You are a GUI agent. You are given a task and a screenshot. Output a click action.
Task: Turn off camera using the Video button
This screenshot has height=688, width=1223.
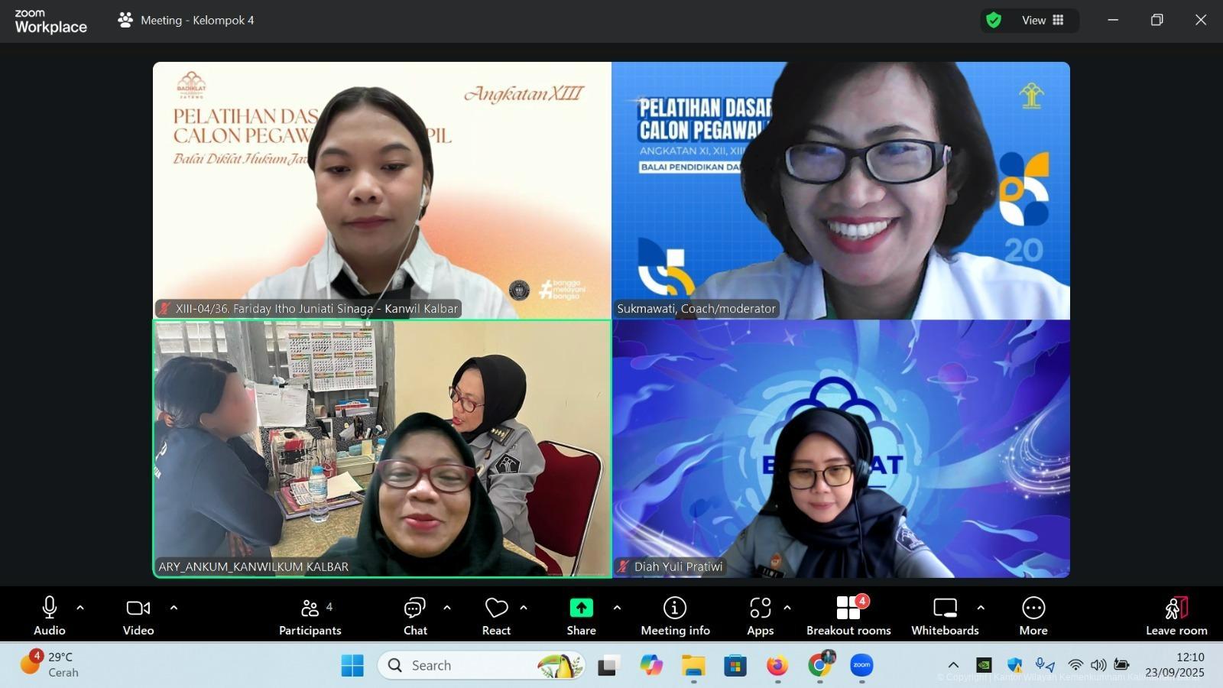138,614
